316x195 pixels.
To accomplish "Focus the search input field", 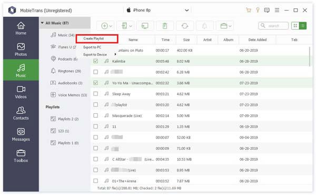I will 273,26.
